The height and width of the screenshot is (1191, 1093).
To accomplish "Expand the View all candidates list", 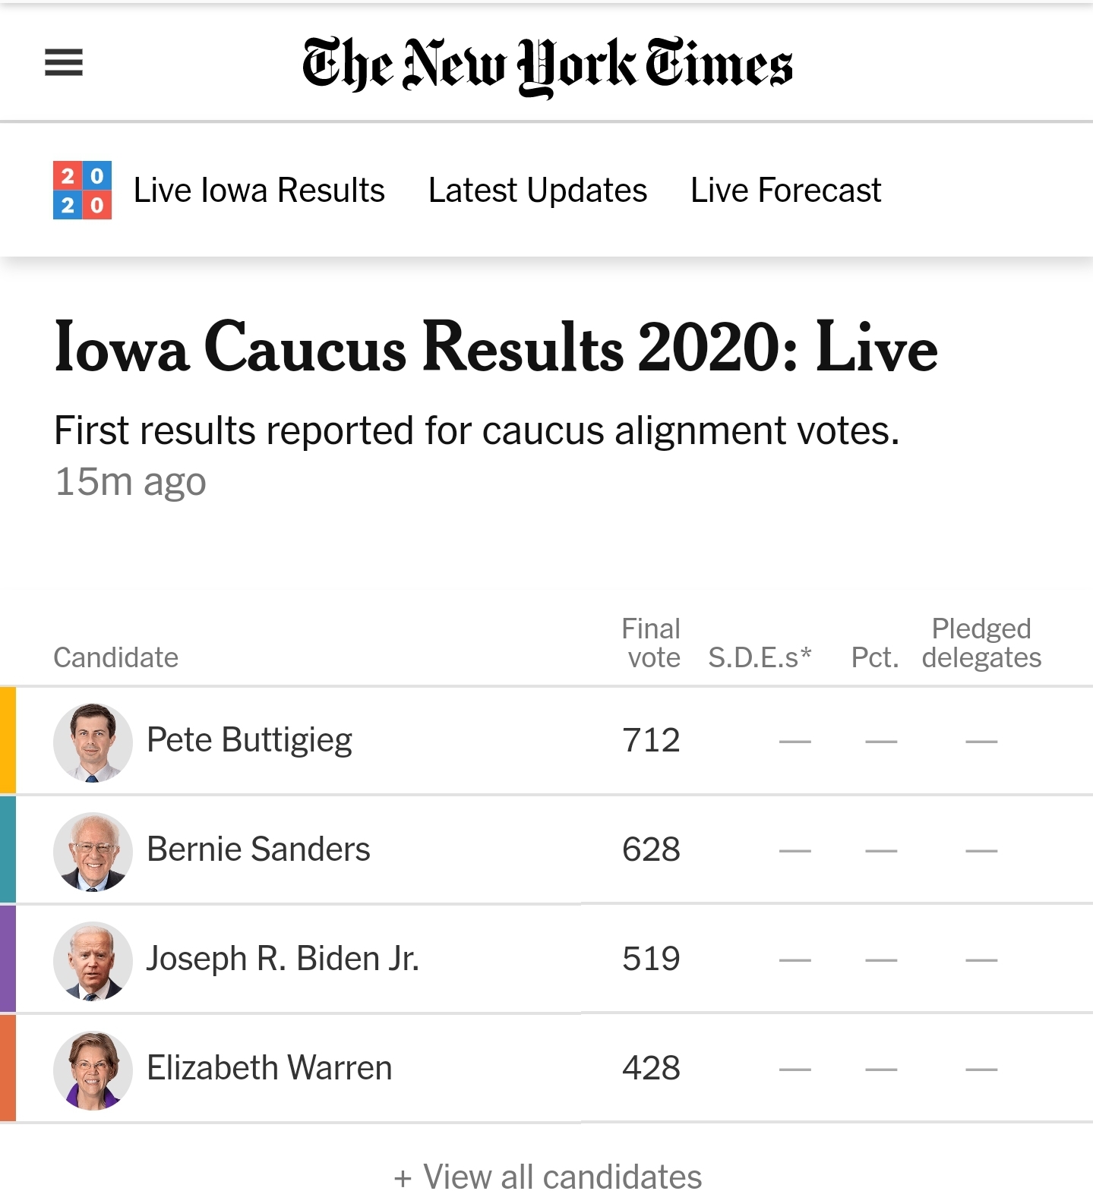I will 548,1177.
